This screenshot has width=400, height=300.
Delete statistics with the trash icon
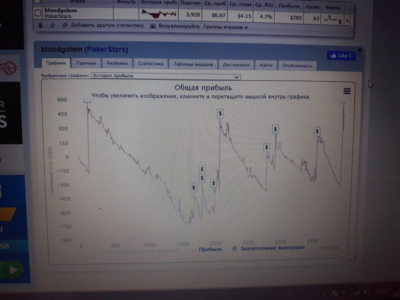41,25
